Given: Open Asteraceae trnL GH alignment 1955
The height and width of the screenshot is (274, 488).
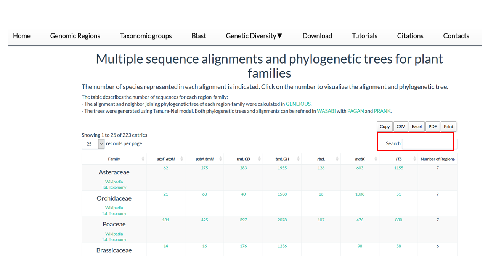Looking at the screenshot, I should [x=282, y=168].
